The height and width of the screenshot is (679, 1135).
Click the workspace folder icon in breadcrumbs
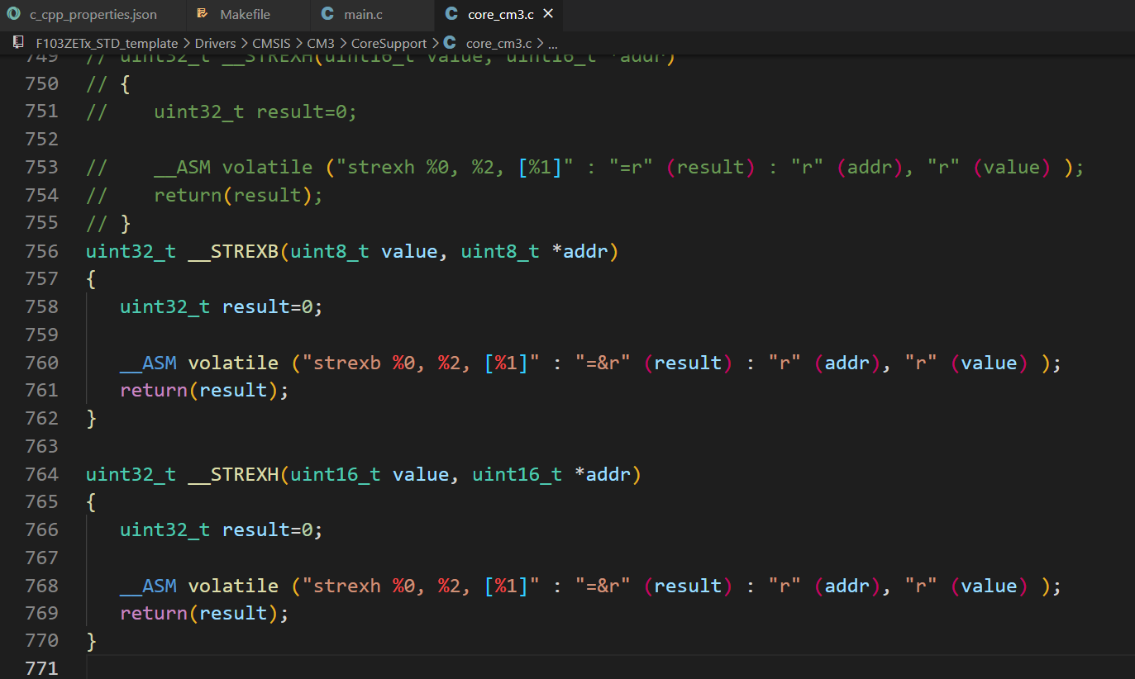(x=18, y=43)
